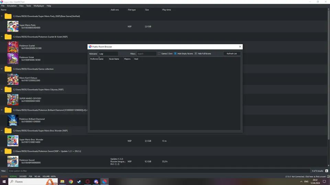
Task: Click the suyu emulator taskbar icon
Action: pos(104,182)
